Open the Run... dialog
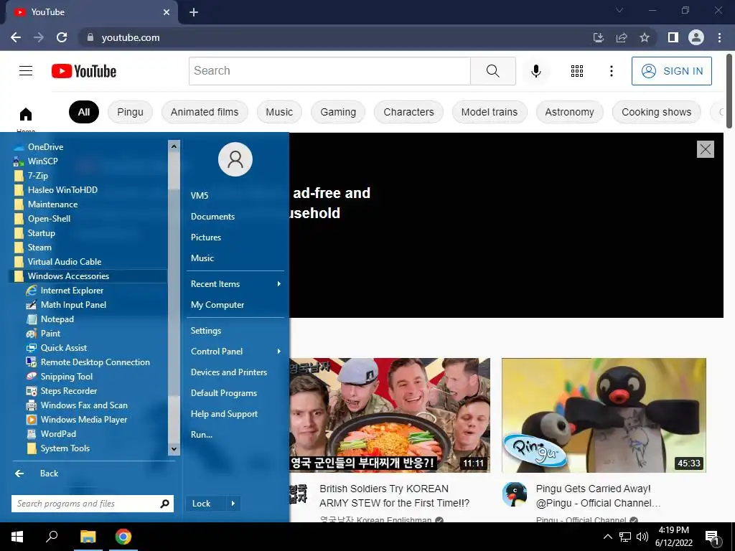 (202, 434)
